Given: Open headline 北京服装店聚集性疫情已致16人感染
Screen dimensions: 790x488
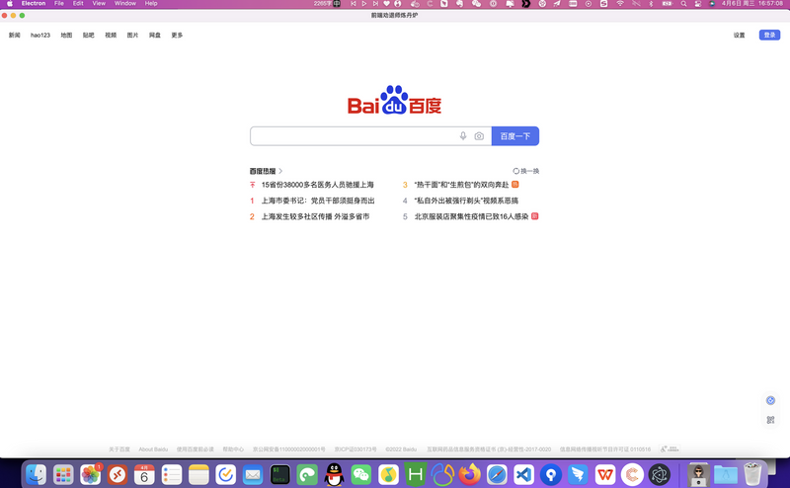Looking at the screenshot, I should [x=471, y=216].
